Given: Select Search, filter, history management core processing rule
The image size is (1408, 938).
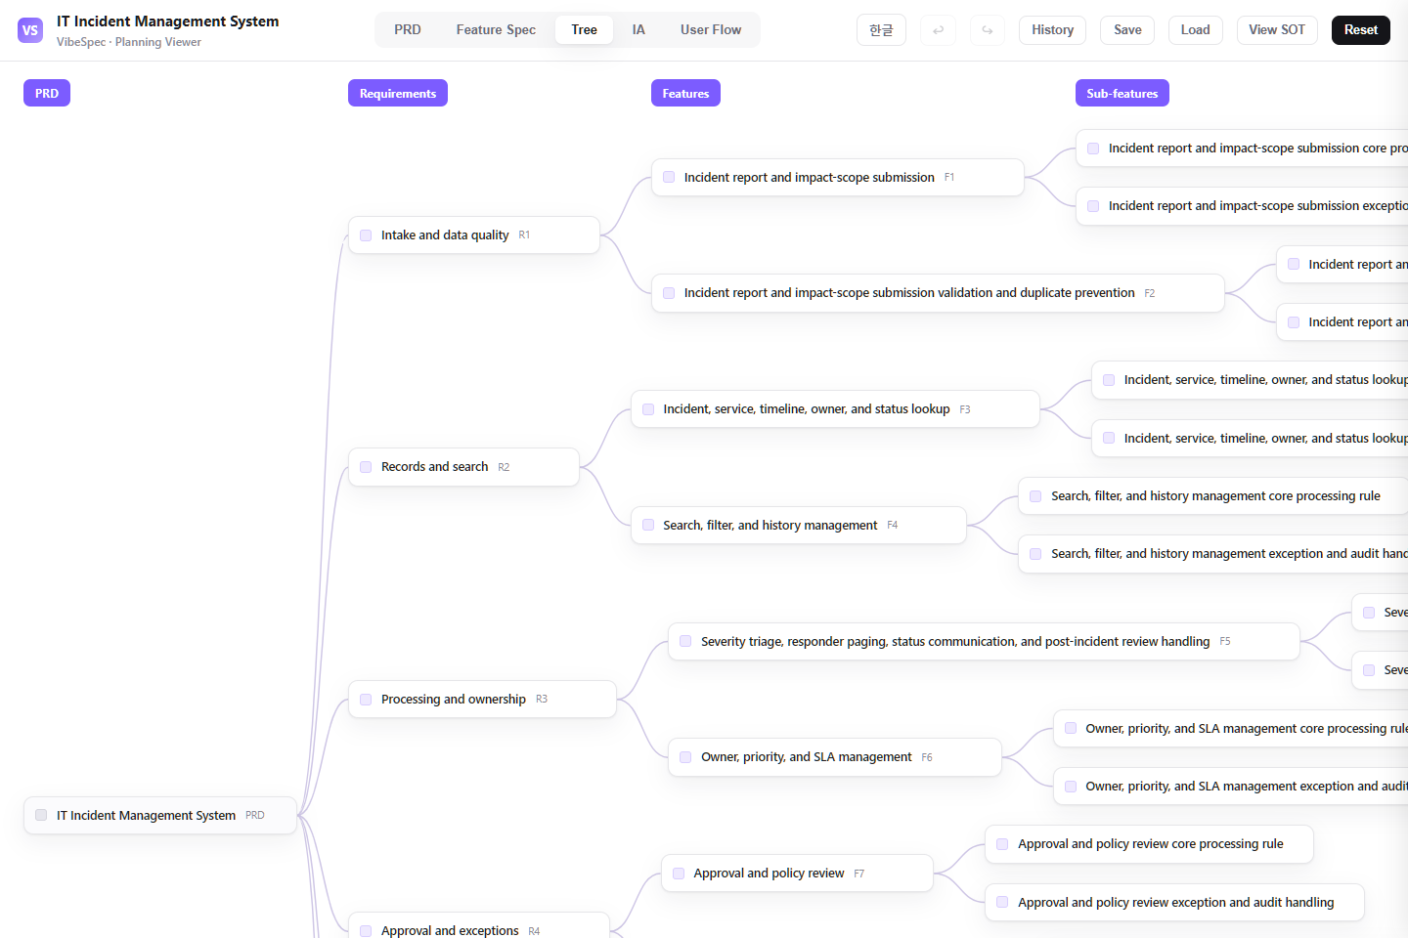Looking at the screenshot, I should (1213, 496).
